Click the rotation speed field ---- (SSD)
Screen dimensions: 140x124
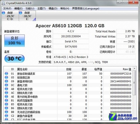tap(126, 42)
